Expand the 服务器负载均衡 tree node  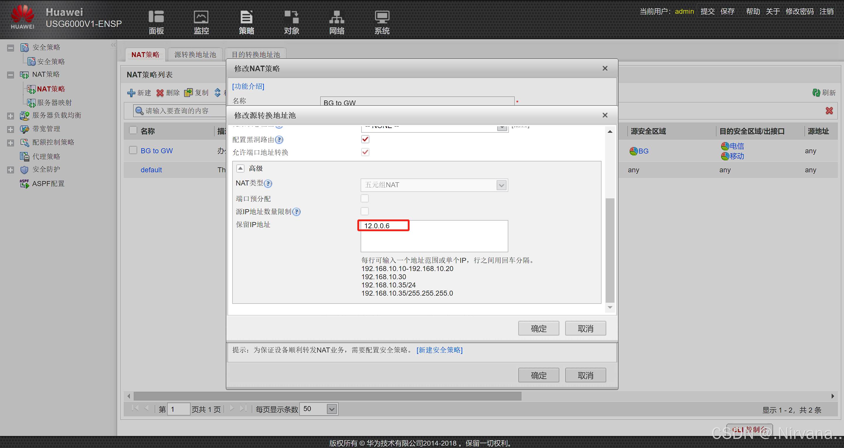[x=11, y=116]
